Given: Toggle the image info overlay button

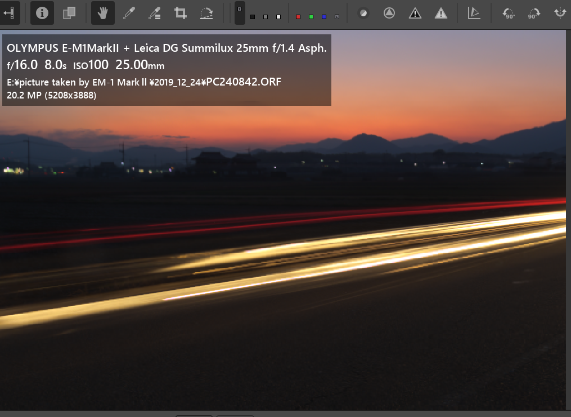Looking at the screenshot, I should click(x=42, y=13).
